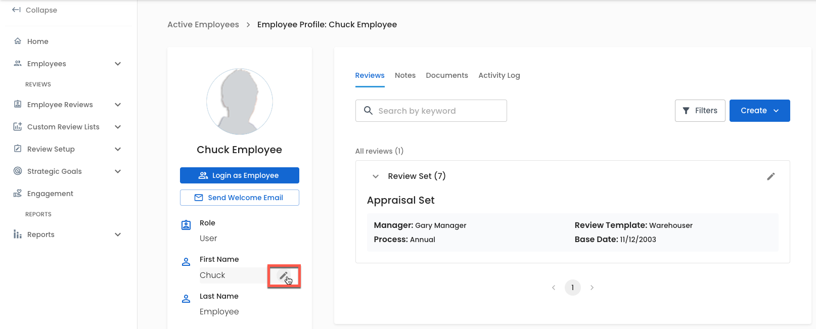Screen dimensions: 816x329
Task: Open Engagement in the sidebar
Action: click(x=50, y=194)
